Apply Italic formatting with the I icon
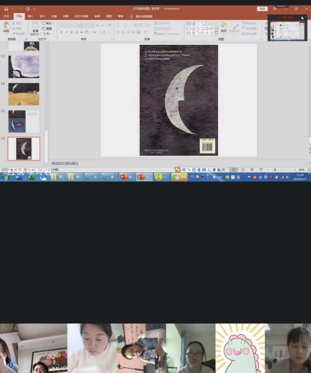The width and height of the screenshot is (311, 373). point(66,32)
